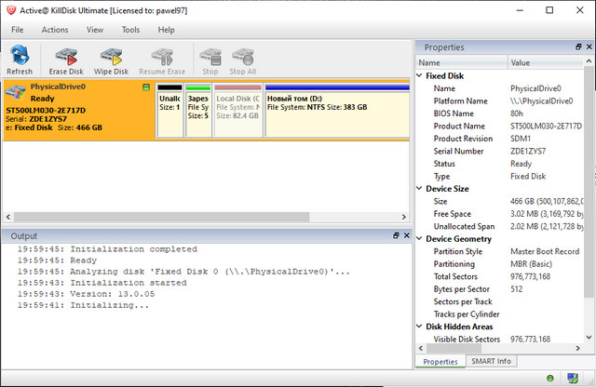Select the BIOS Name property row

(500, 113)
